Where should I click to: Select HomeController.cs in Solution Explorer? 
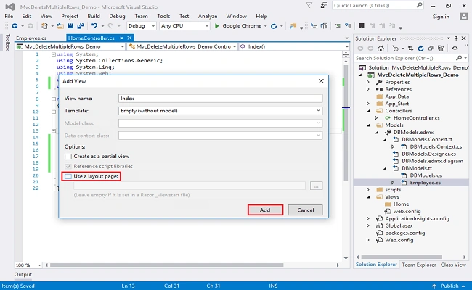[x=416, y=118]
